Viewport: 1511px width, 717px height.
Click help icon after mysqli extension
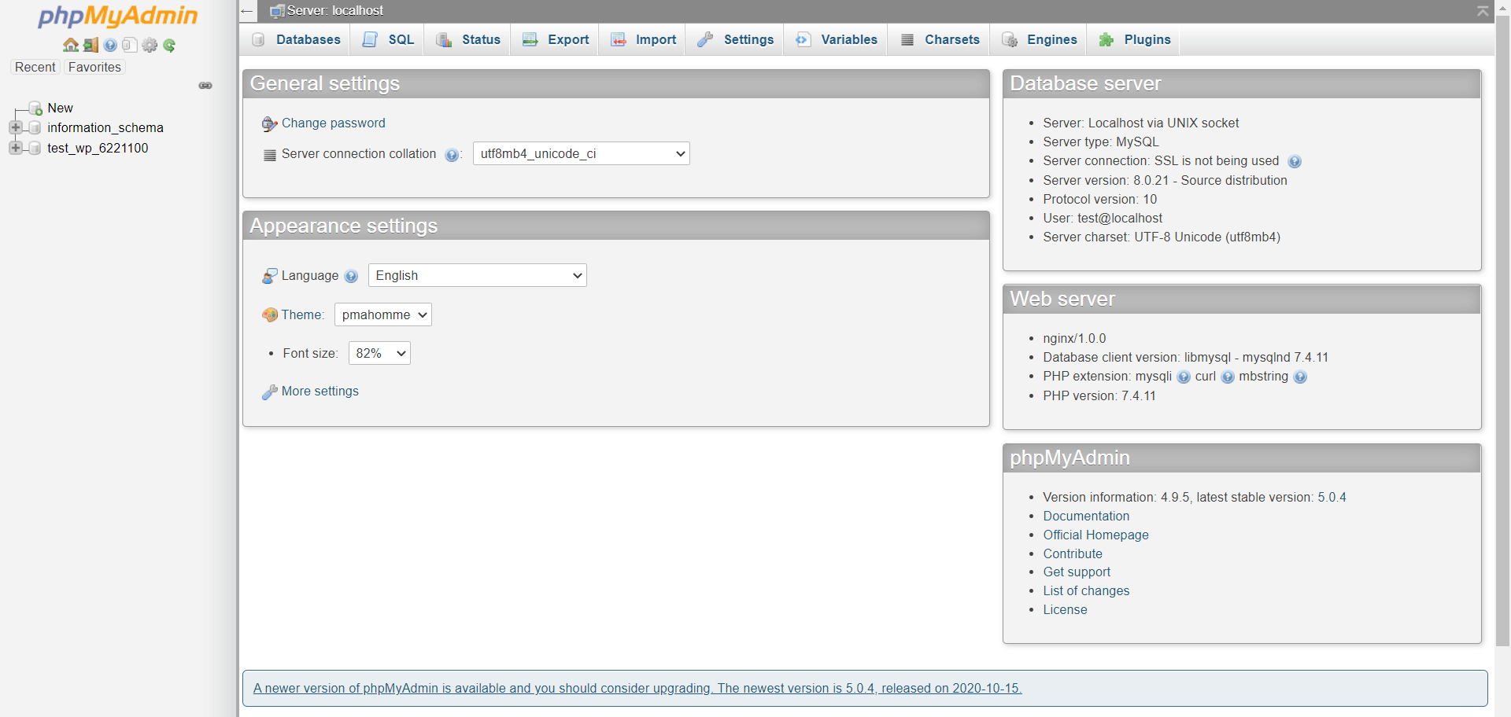pos(1184,377)
